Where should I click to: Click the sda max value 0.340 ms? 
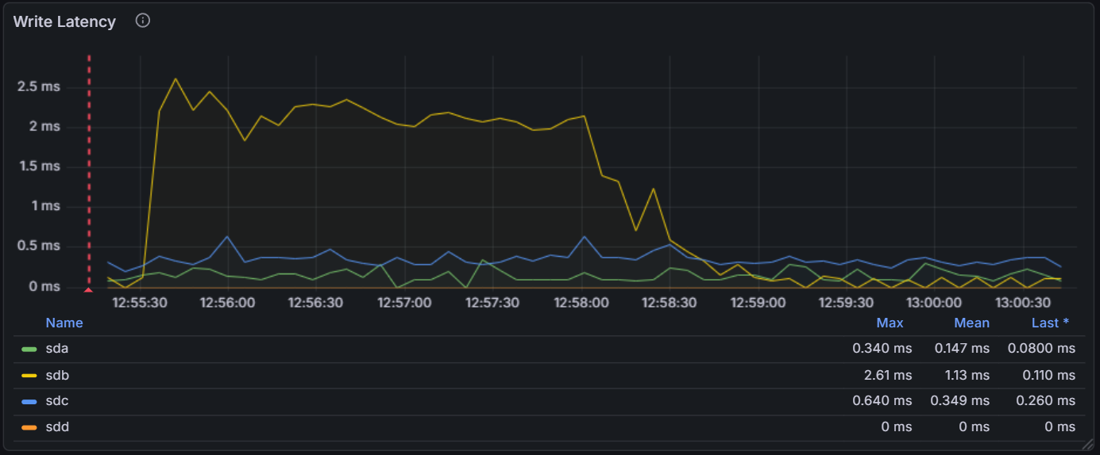click(x=882, y=349)
